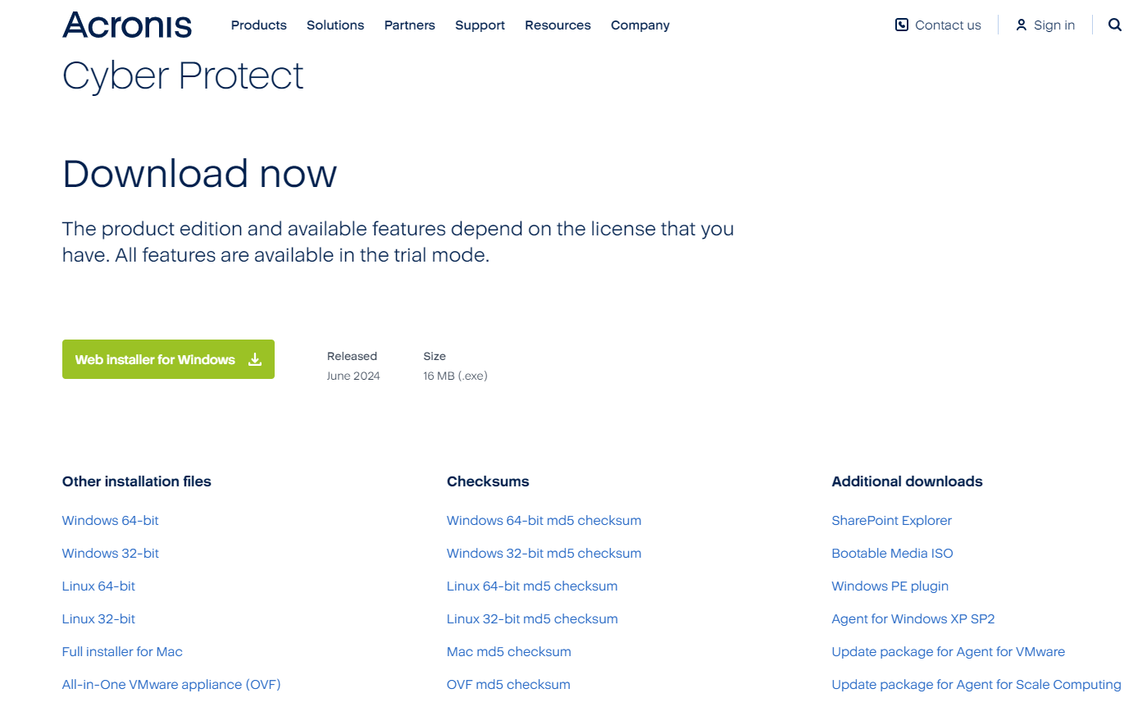This screenshot has height=707, width=1147.
Task: Open the Solutions menu
Action: tap(335, 25)
